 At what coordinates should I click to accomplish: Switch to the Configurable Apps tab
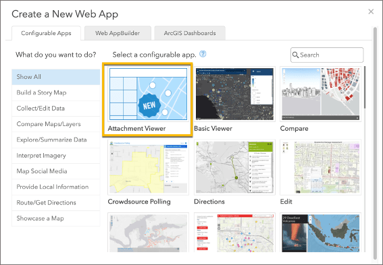pyautogui.click(x=46, y=33)
